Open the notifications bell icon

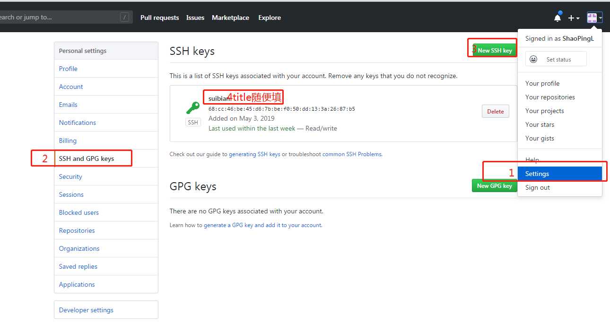coord(558,18)
